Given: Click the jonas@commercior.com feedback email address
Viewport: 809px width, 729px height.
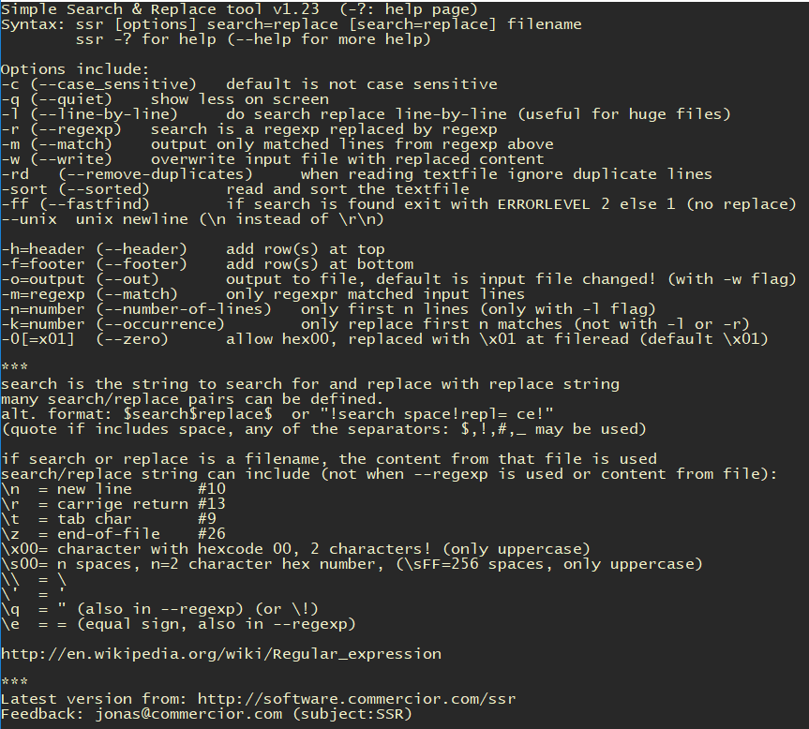Looking at the screenshot, I should click(188, 713).
